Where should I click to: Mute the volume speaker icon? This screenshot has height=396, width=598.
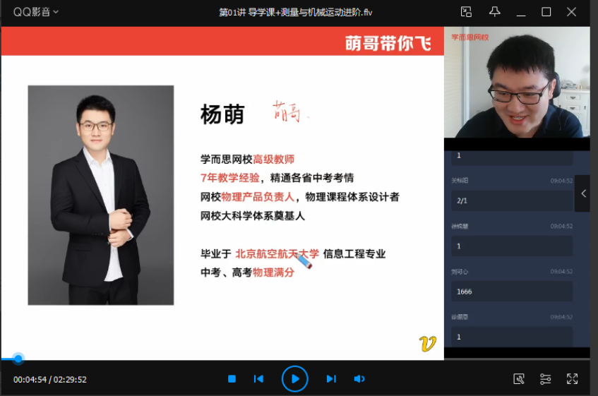359,379
